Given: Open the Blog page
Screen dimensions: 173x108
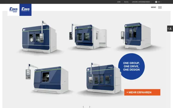Looking at the screenshot, I should (126, 2).
